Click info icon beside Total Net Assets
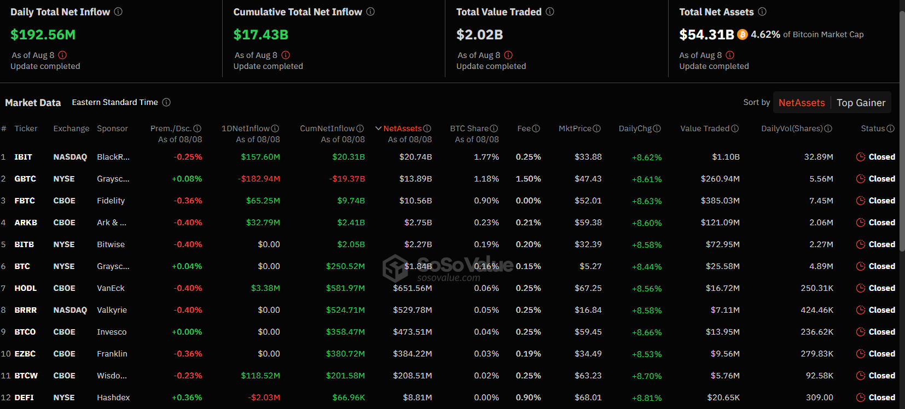905x409 pixels. tap(762, 11)
